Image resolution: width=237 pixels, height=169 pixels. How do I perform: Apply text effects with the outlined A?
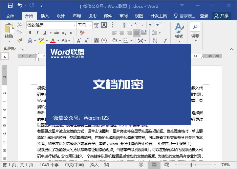coord(30,41)
